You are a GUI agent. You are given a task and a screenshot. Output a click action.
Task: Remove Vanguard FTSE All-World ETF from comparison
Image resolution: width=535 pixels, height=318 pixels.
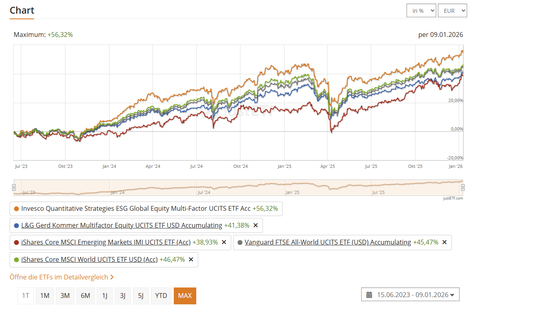pyautogui.click(x=445, y=243)
